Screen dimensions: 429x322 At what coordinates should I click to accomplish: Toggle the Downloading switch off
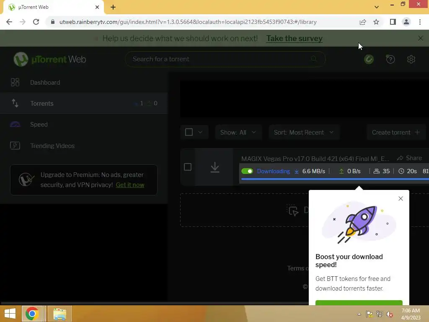[x=247, y=171]
